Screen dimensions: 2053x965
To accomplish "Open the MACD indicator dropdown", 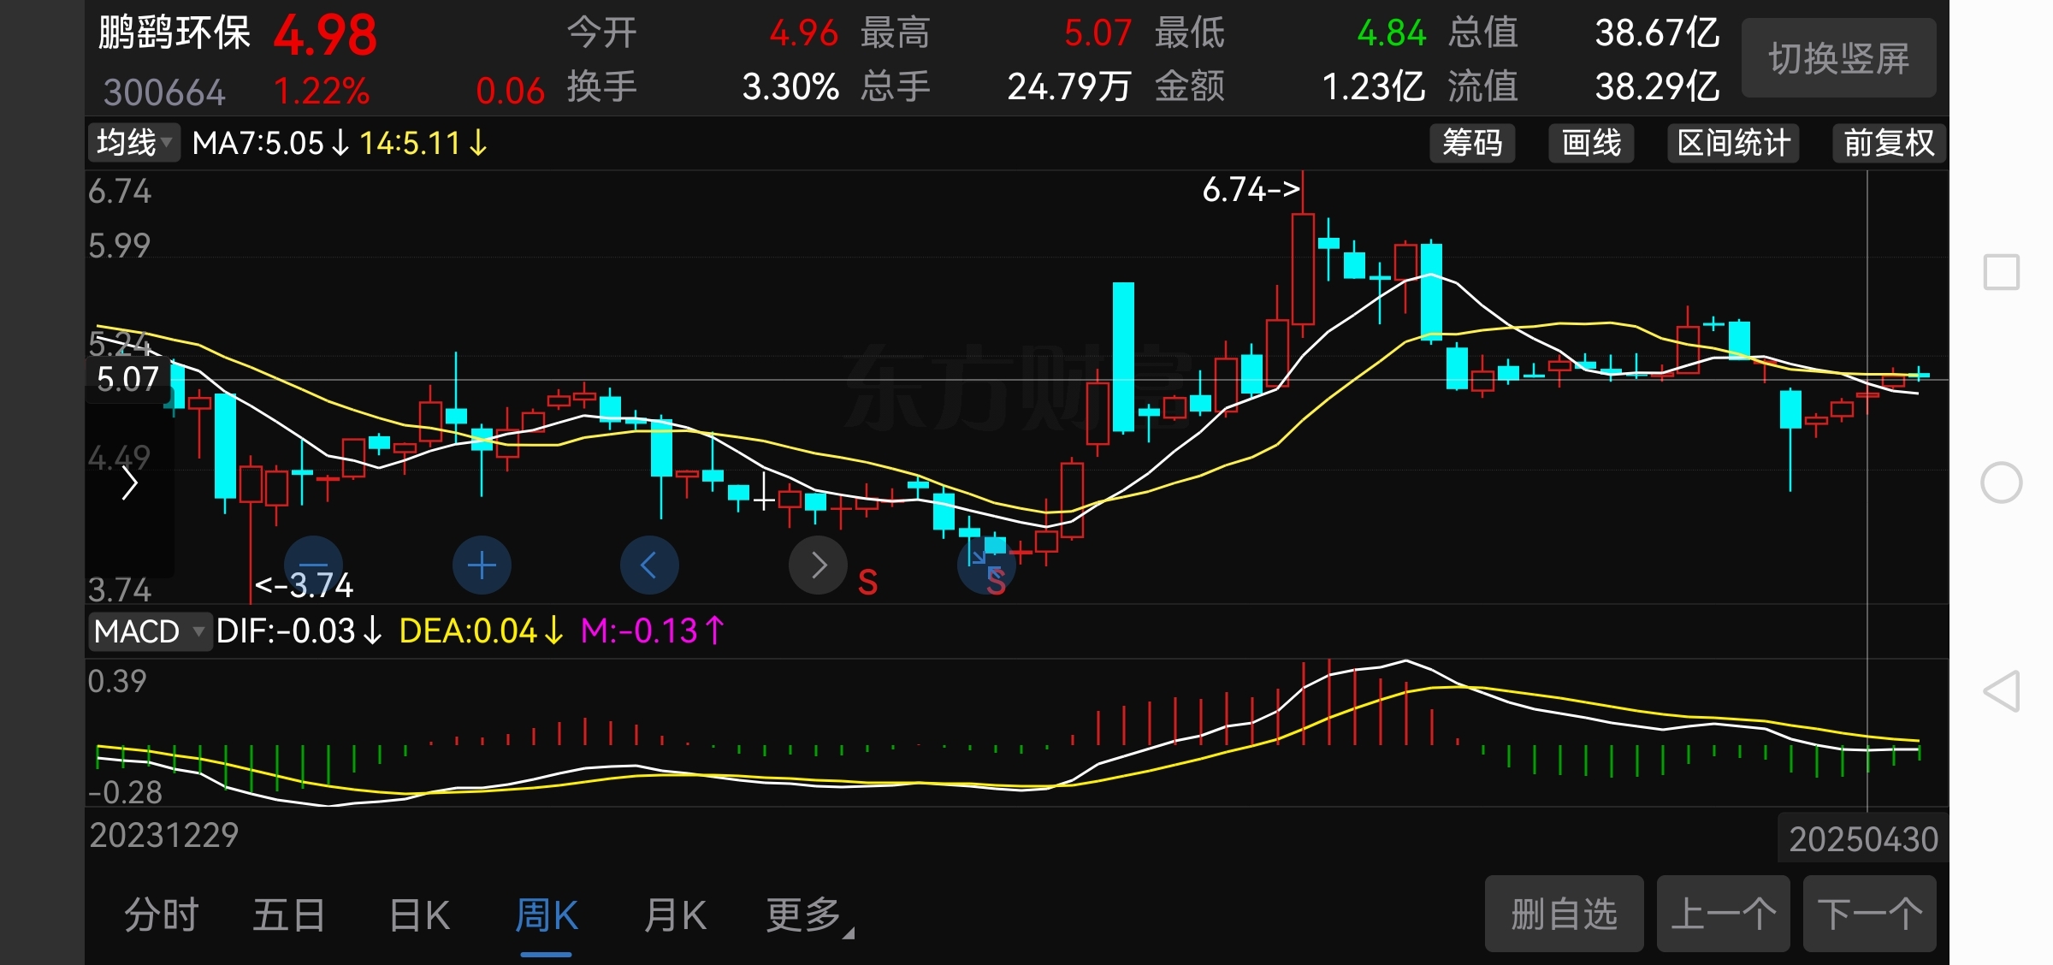I will pyautogui.click(x=149, y=631).
